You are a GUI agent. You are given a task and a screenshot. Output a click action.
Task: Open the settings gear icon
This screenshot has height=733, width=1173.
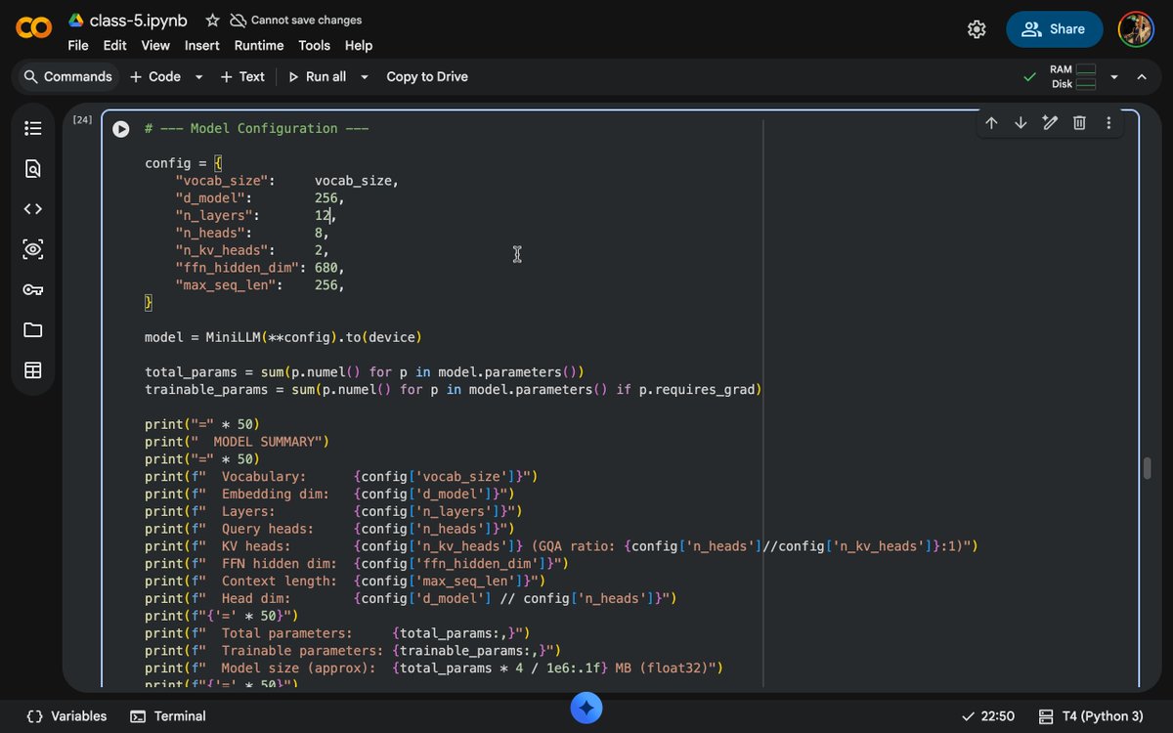pyautogui.click(x=977, y=29)
